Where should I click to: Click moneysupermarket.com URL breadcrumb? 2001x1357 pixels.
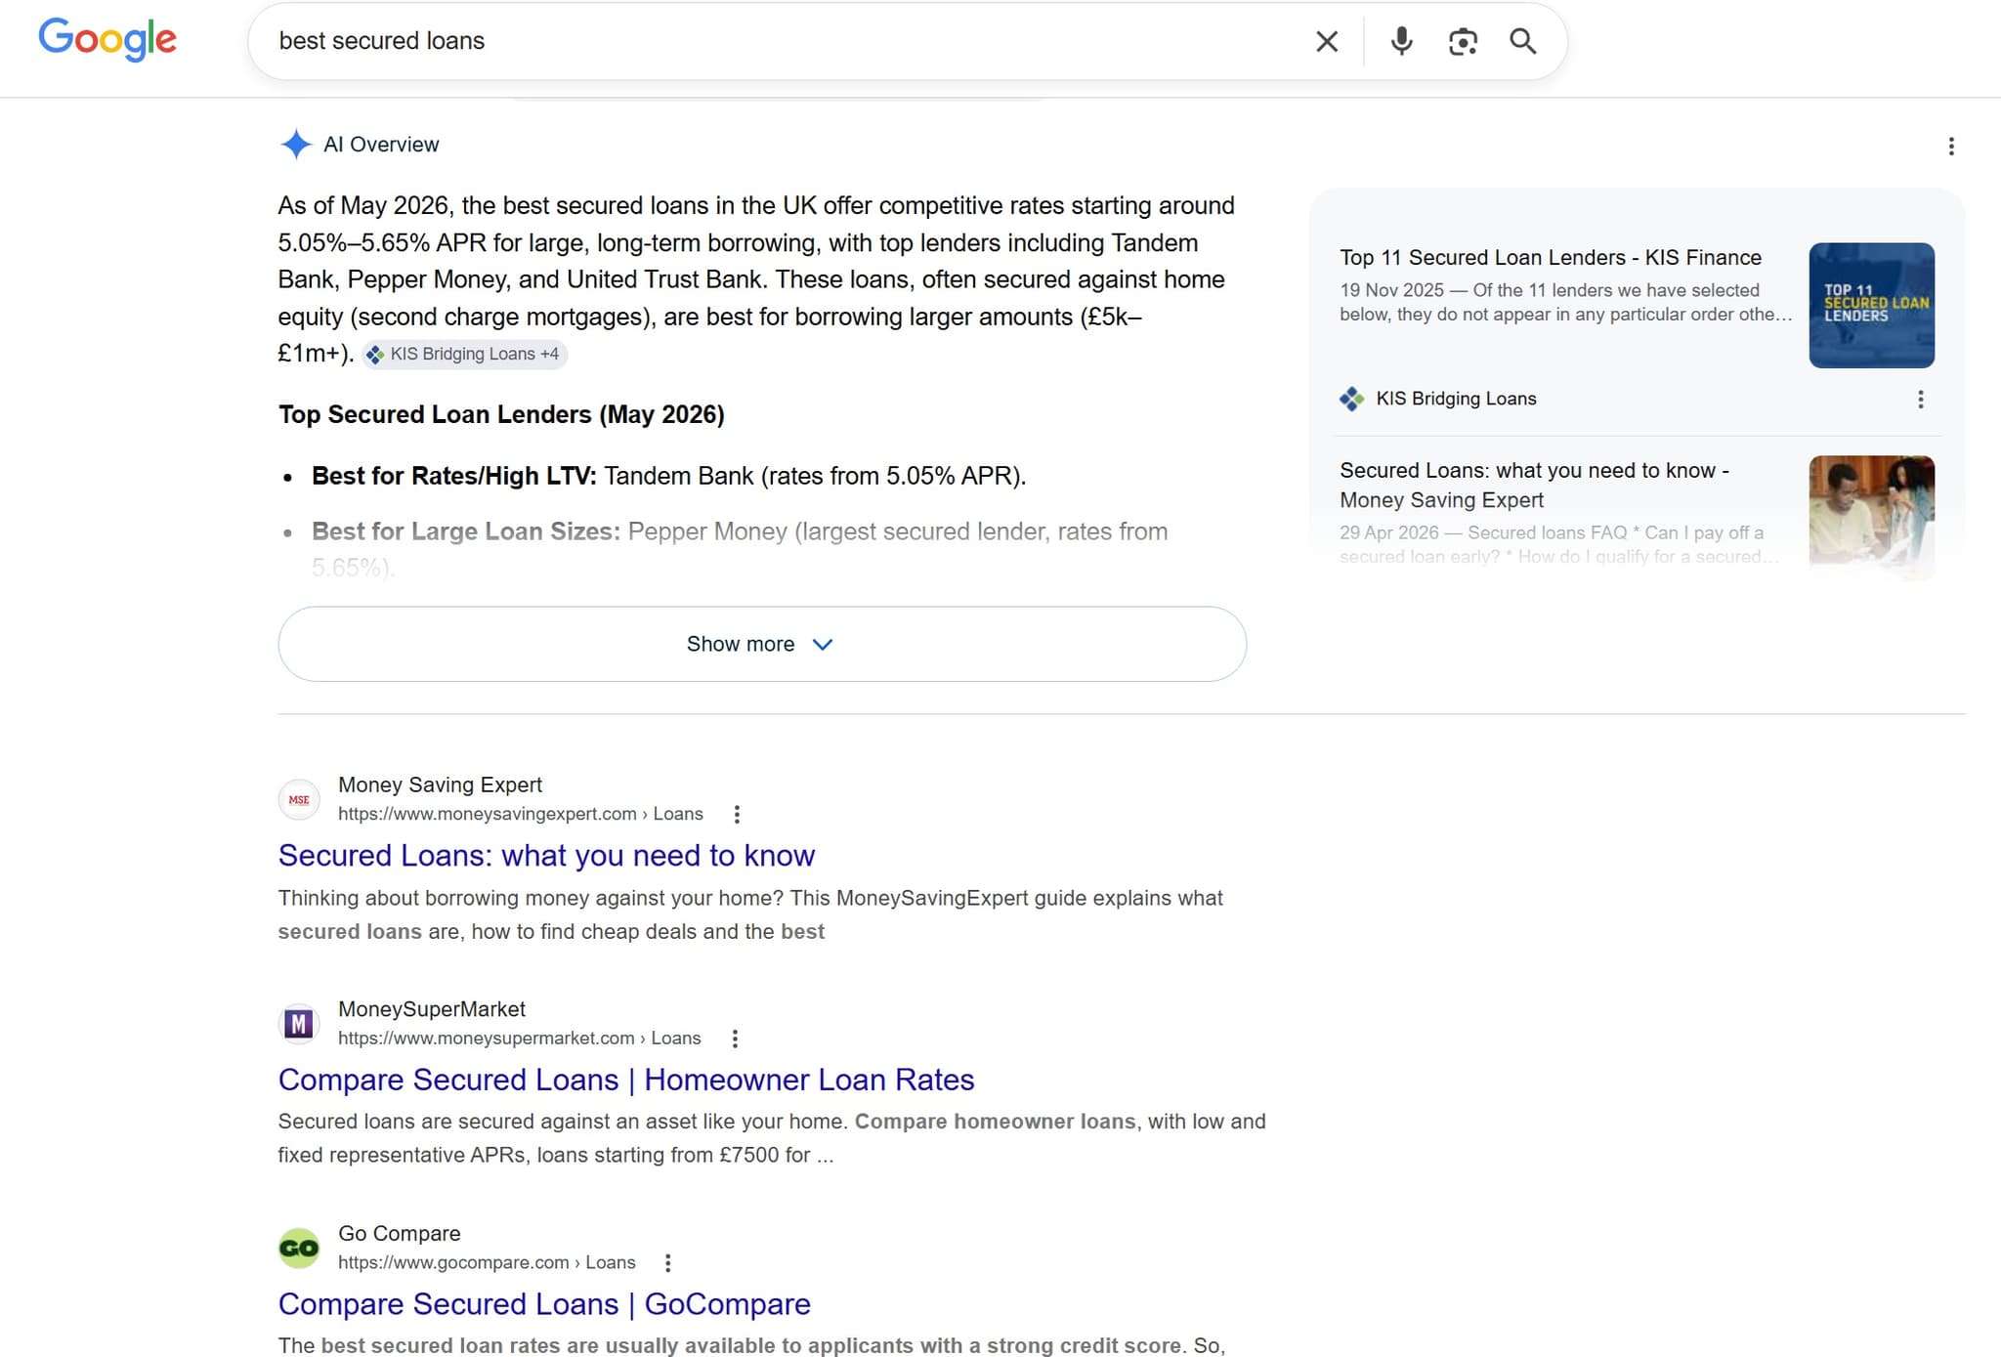pos(520,1038)
